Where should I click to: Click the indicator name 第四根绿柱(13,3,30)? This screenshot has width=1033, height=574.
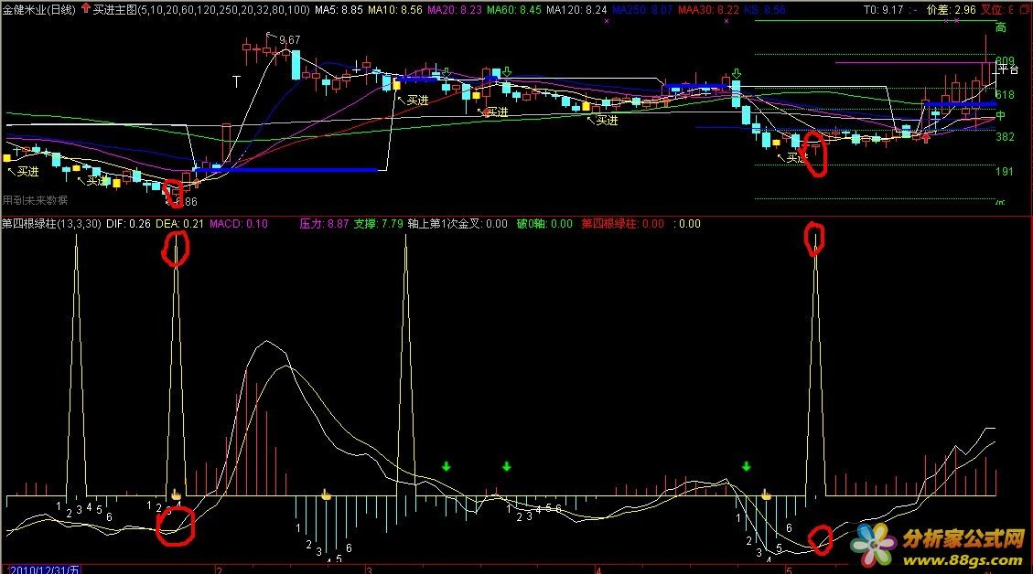(x=51, y=224)
